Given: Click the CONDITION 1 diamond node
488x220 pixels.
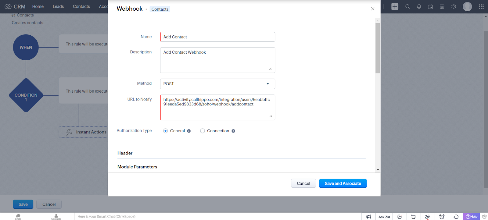Looking at the screenshot, I should point(26,95).
